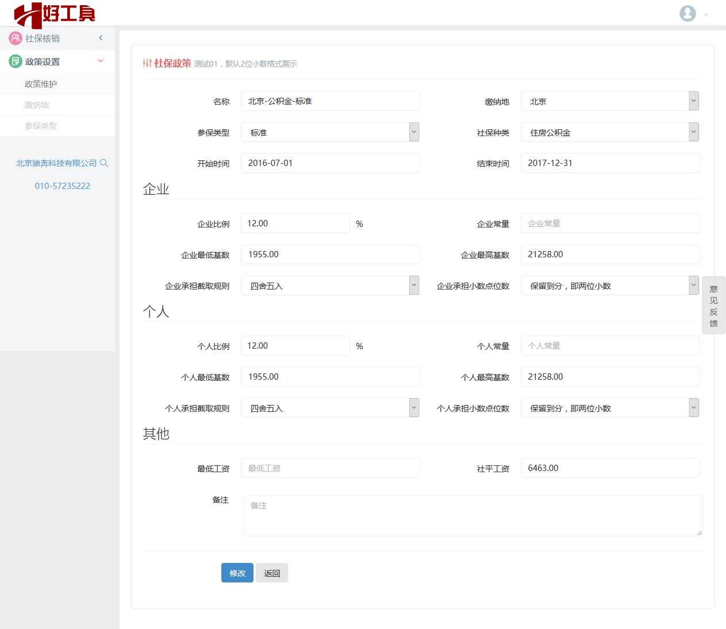Open the user avatar menu

[687, 13]
